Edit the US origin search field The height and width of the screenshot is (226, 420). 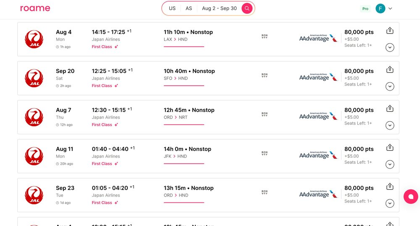pyautogui.click(x=172, y=8)
